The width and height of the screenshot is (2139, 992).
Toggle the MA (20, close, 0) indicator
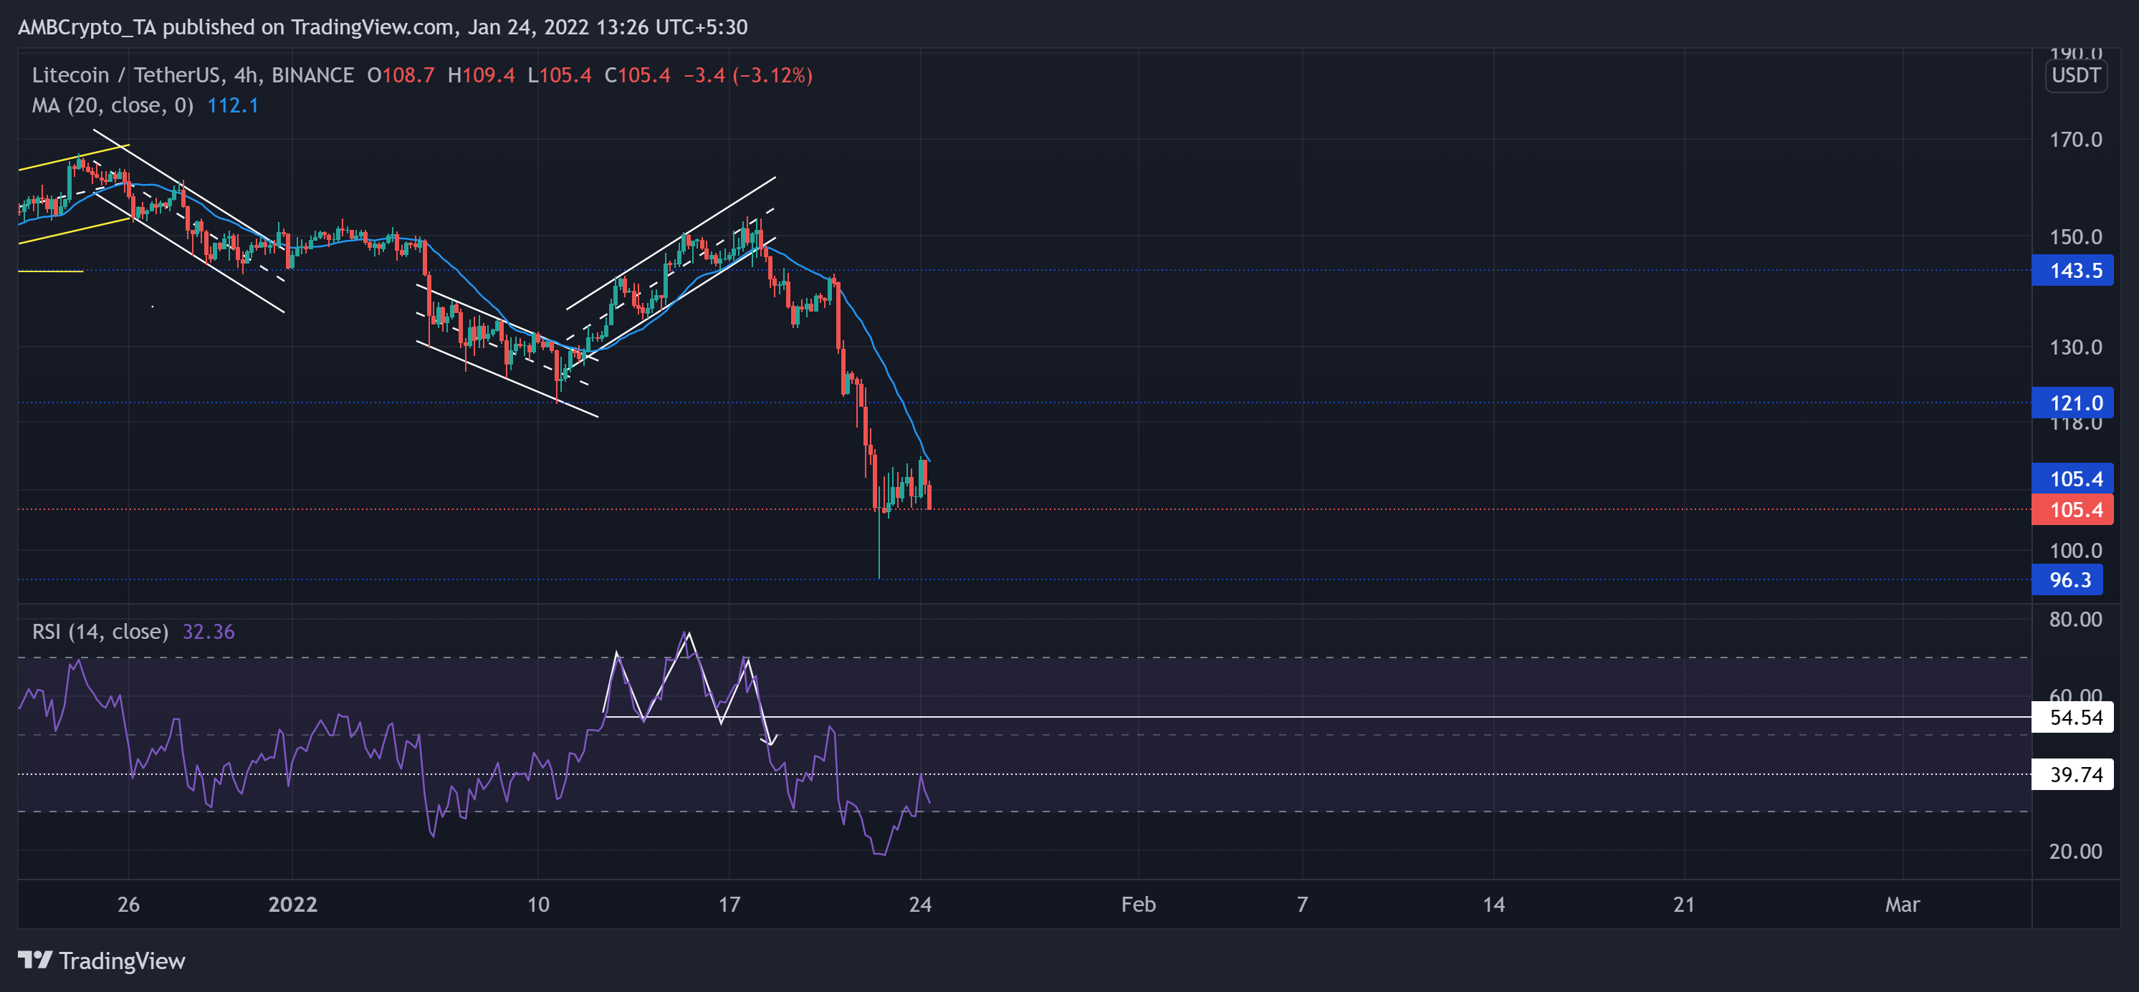pos(112,105)
